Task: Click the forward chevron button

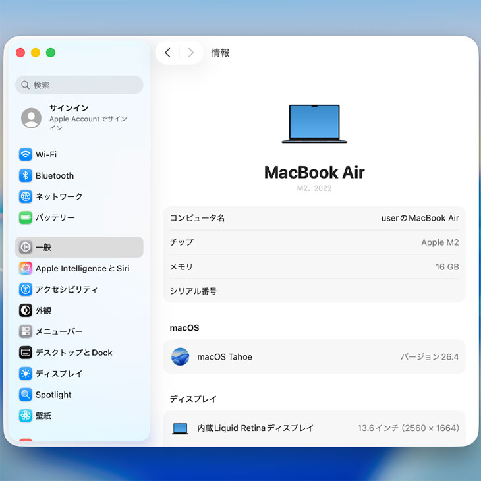Action: tap(190, 53)
